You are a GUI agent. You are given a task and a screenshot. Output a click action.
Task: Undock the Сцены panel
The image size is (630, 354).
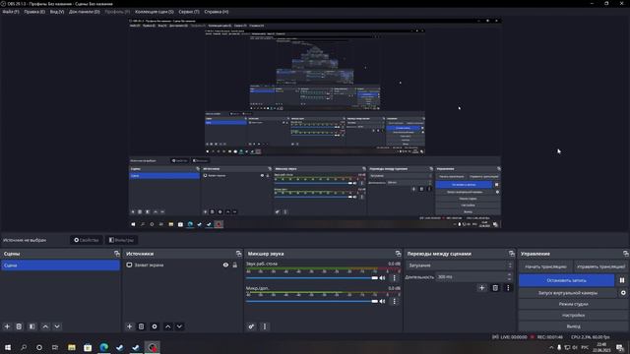click(x=117, y=254)
